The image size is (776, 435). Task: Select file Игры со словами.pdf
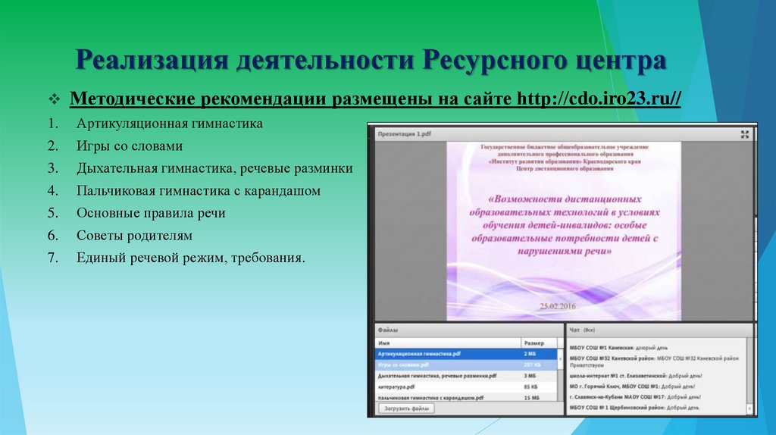point(409,365)
